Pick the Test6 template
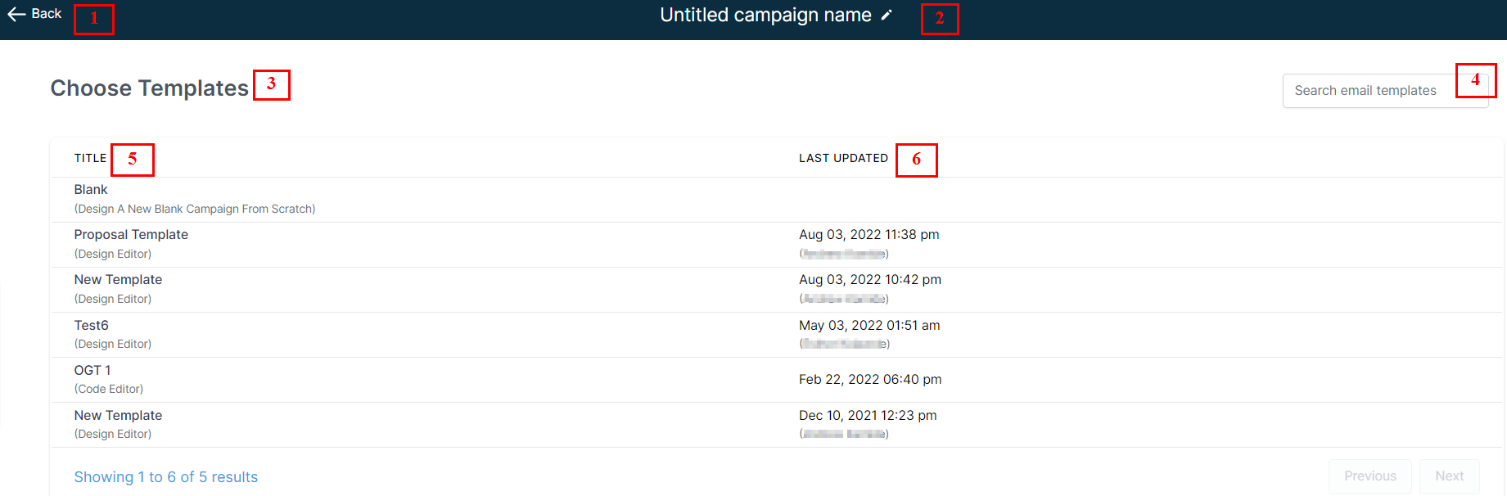 click(x=776, y=335)
